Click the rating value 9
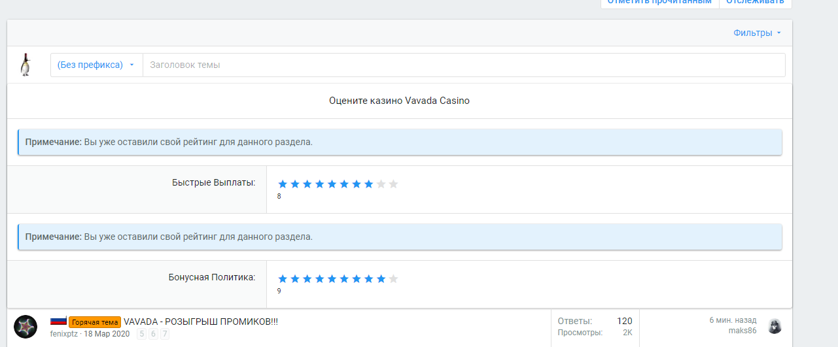The height and width of the screenshot is (347, 838). point(279,291)
